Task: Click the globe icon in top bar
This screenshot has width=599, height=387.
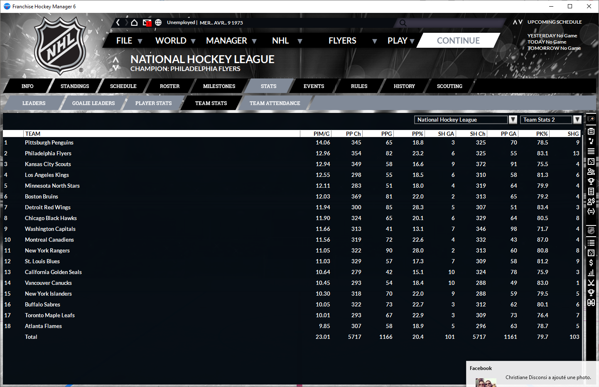Action: pyautogui.click(x=158, y=22)
